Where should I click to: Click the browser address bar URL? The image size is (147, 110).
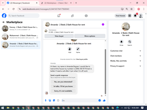pyautogui.click(x=46, y=9)
